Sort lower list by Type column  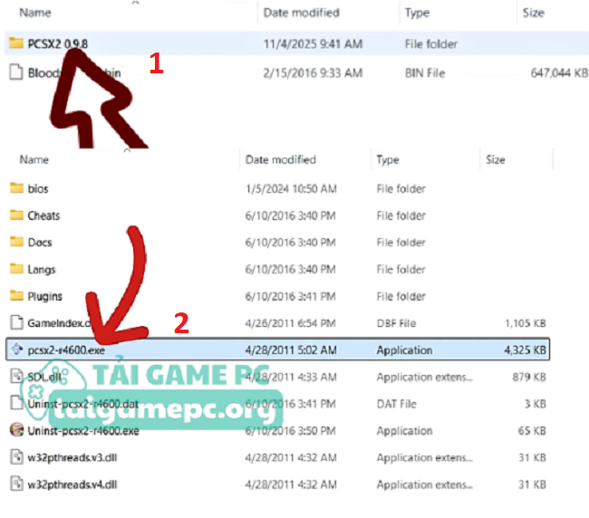coord(388,159)
